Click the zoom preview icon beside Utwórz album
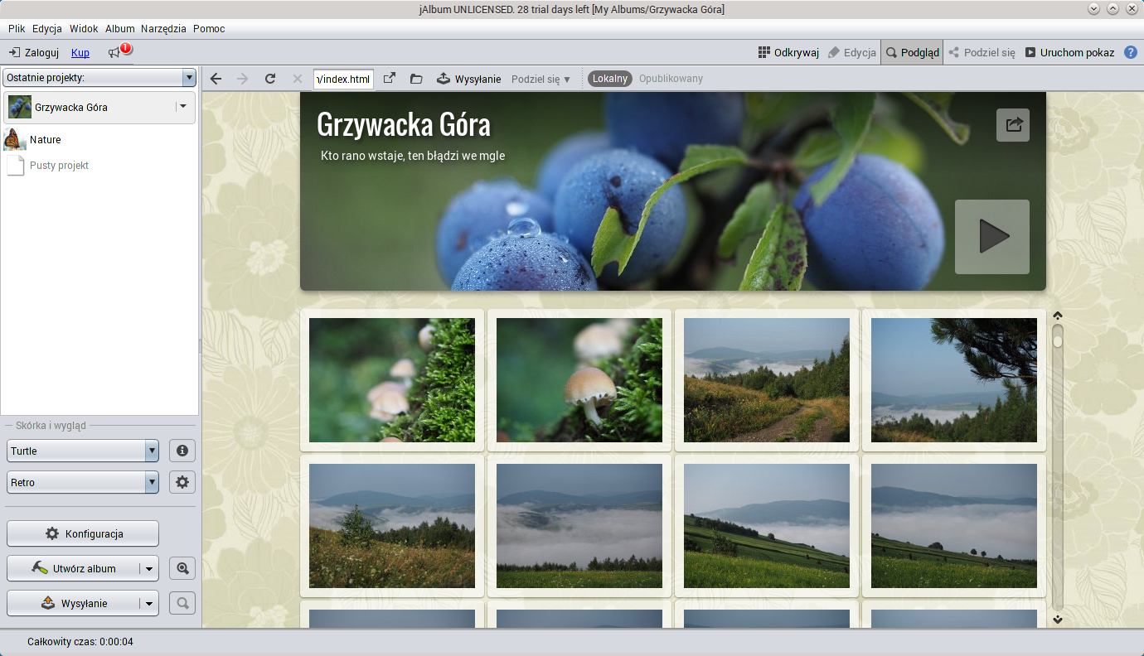Screen dimensions: 1144x656 [x=182, y=568]
